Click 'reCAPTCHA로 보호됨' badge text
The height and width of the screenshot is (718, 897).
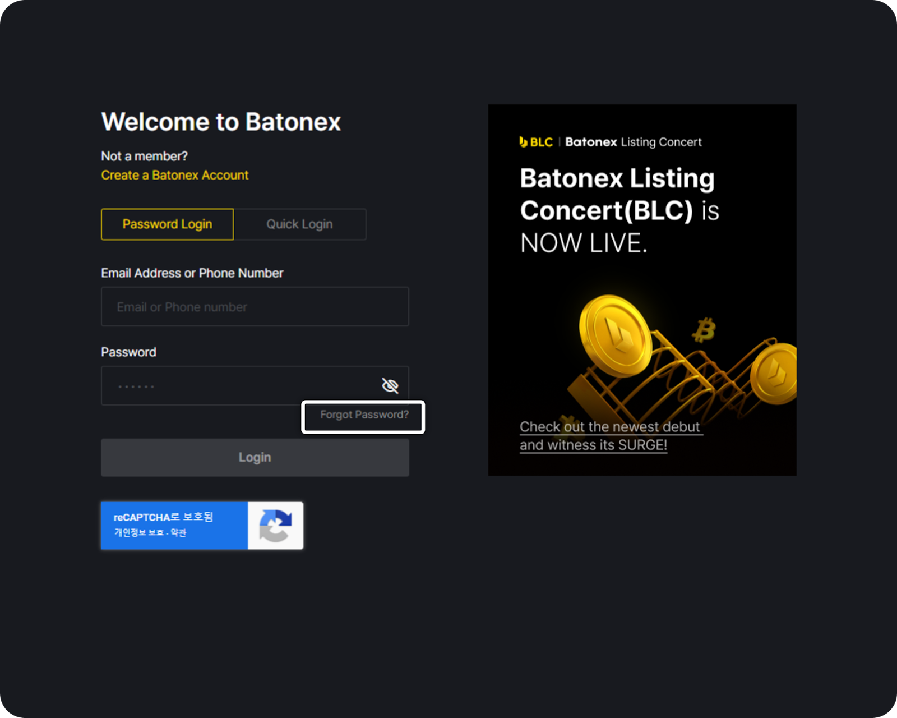click(x=163, y=517)
